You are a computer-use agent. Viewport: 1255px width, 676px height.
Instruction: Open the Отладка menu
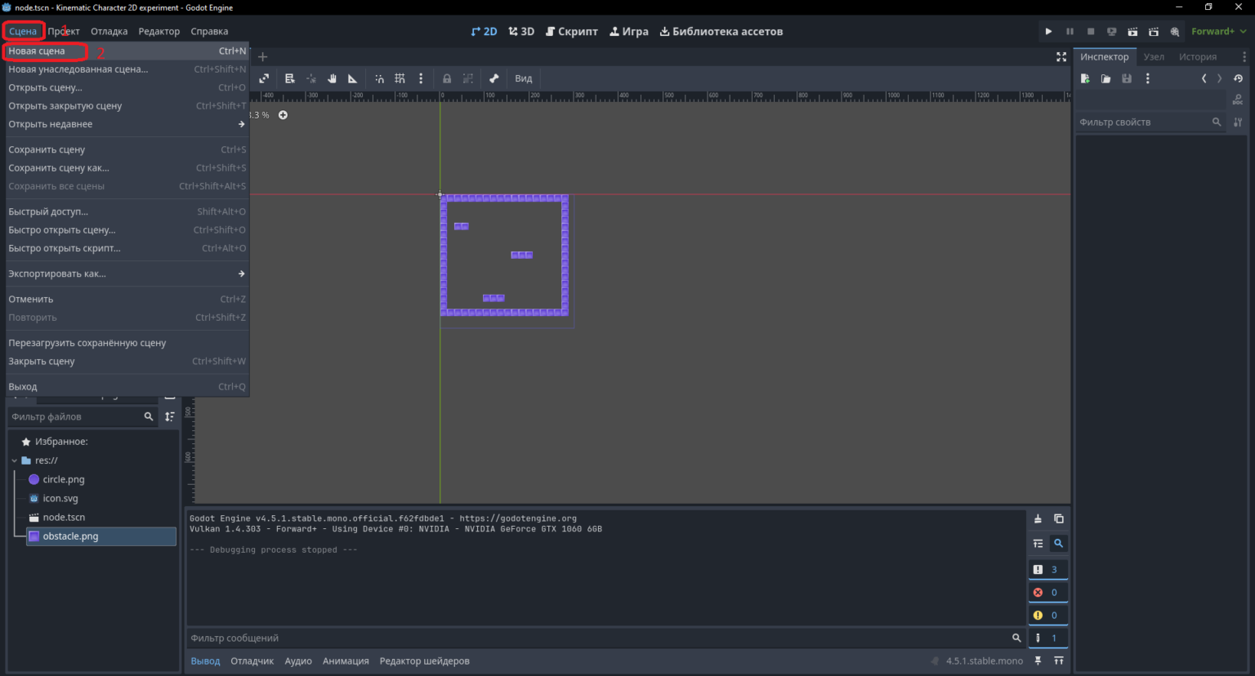click(109, 32)
